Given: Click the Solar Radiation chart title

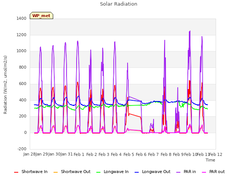Looking at the screenshot, I should pos(119,4).
